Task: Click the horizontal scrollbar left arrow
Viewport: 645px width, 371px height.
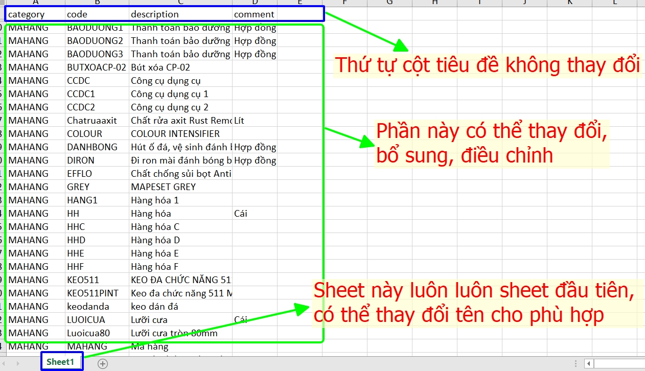Action: [589, 364]
